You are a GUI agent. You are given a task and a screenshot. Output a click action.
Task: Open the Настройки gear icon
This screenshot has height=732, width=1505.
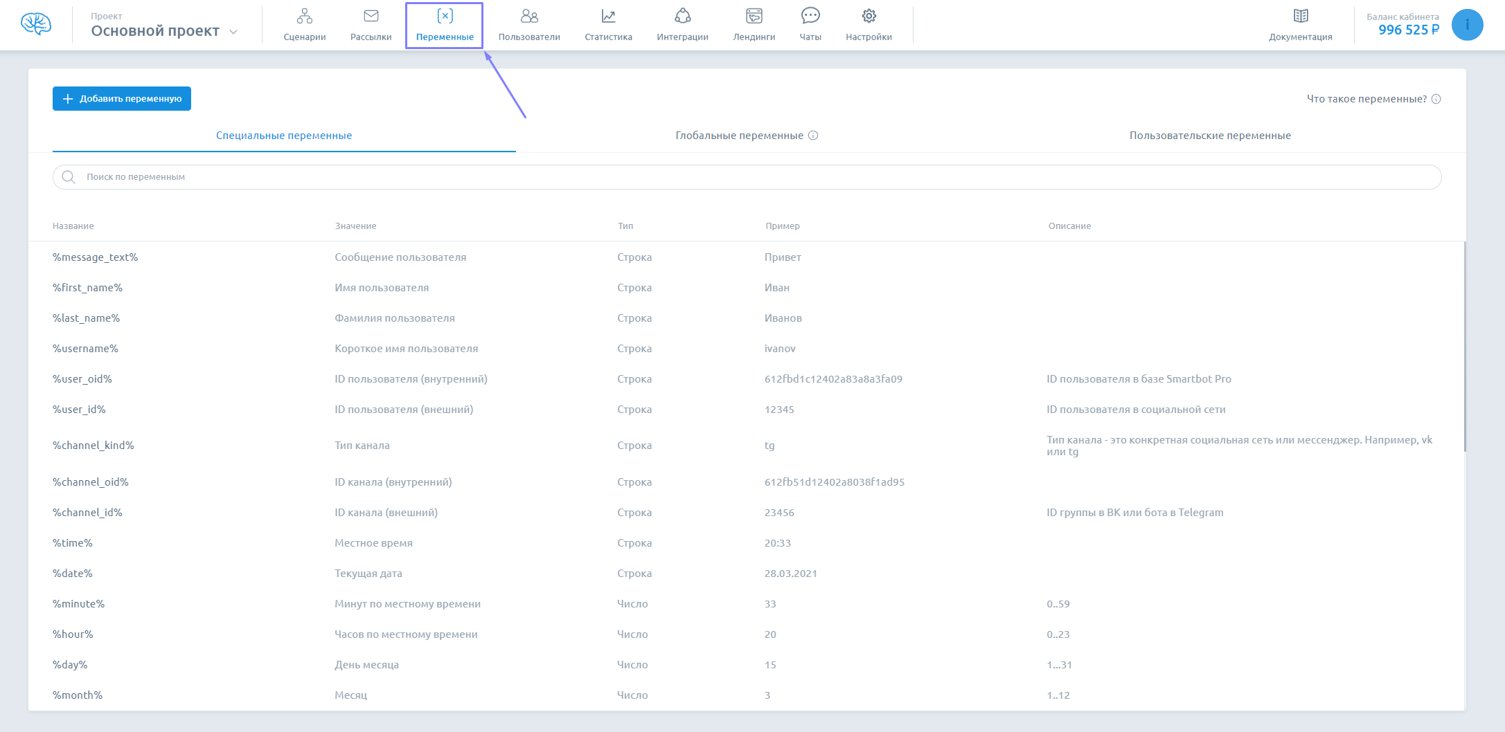click(x=869, y=16)
